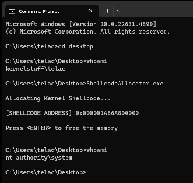
Task: Click the second whoami command line
Action: pyautogui.click(x=56, y=150)
